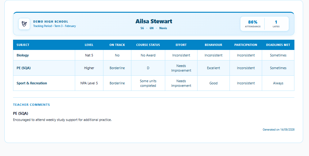Select the DEMO HIGH SCHOOL heading
Screen dimensions: 309x156
51,22
